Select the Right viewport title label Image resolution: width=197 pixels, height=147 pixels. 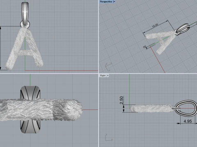(103, 76)
